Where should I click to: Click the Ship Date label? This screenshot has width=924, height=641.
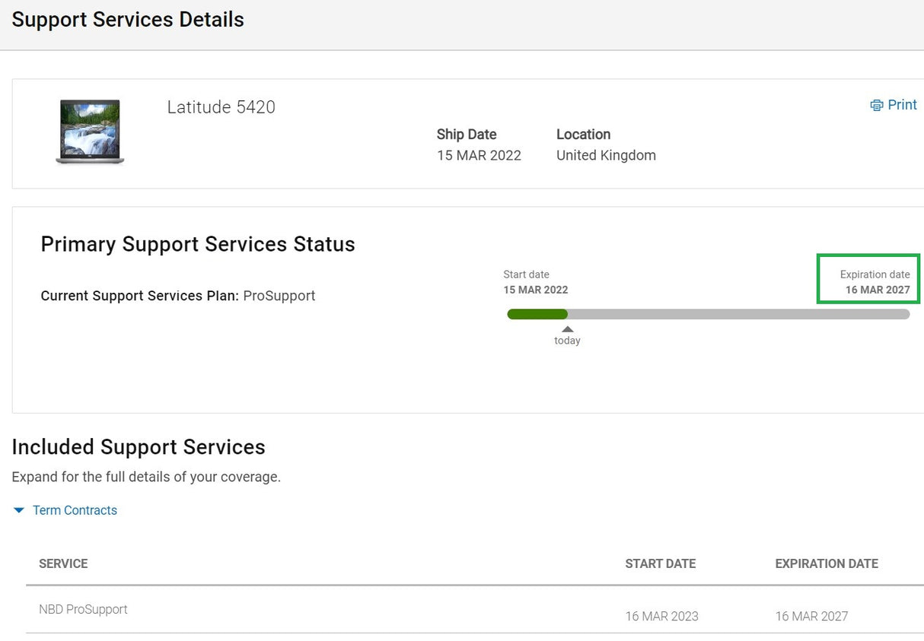[x=467, y=135]
